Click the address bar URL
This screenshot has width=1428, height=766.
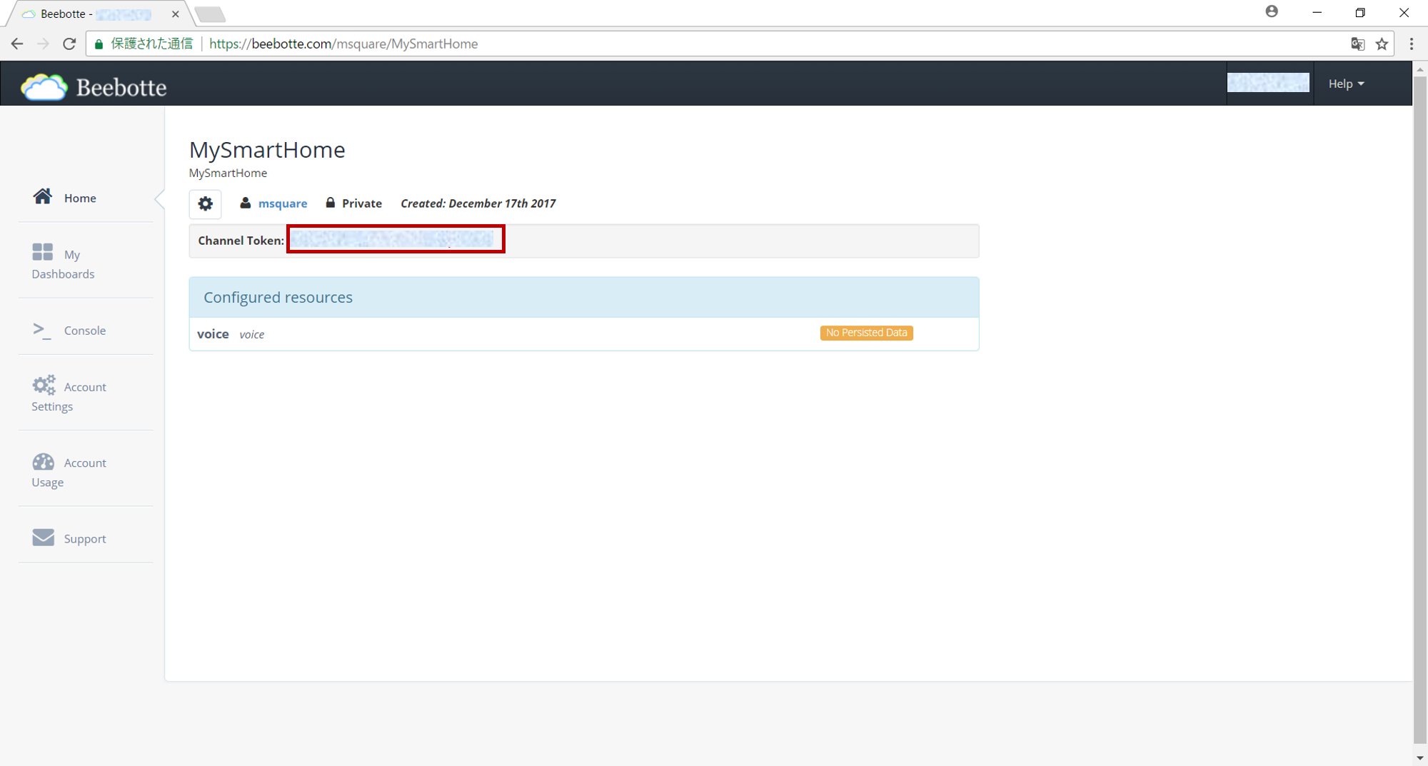(343, 44)
